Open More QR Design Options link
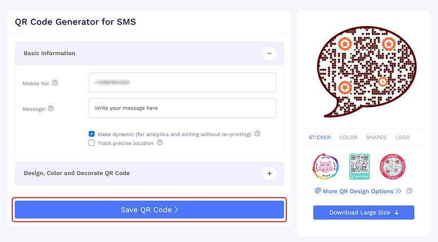 tap(358, 191)
